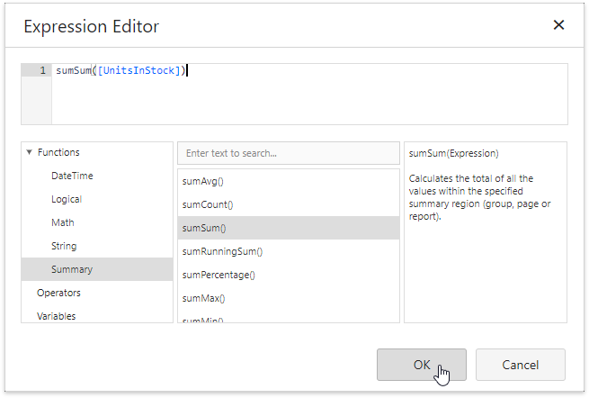
Task: Open the Math function category
Action: pyautogui.click(x=63, y=222)
